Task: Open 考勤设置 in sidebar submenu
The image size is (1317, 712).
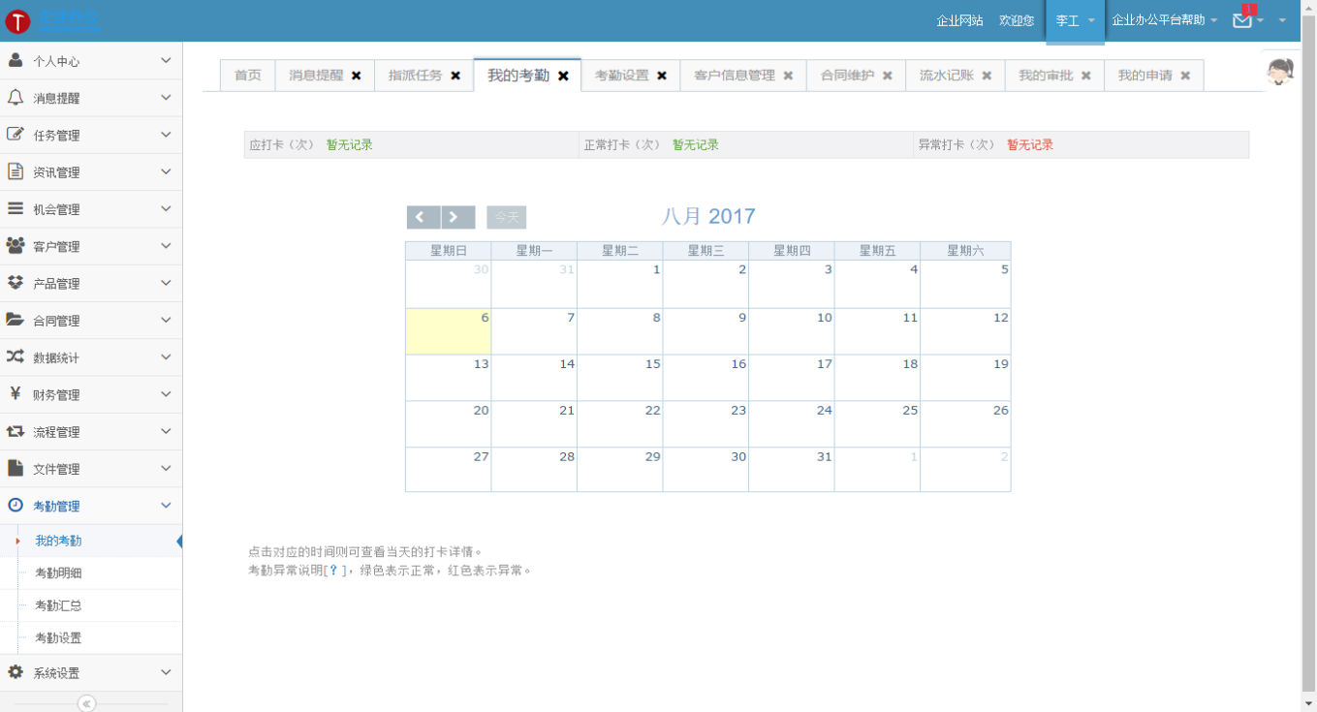Action: tap(58, 638)
